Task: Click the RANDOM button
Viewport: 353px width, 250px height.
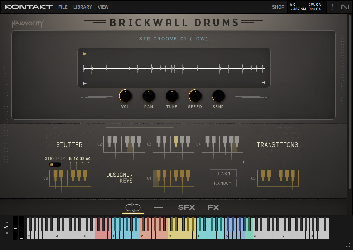Action: (x=223, y=183)
